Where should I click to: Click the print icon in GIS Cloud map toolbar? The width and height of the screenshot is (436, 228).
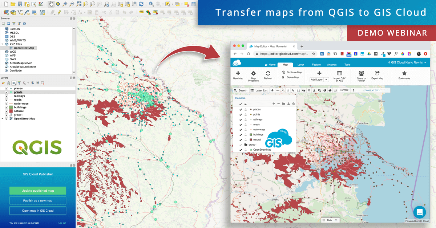pos(330,90)
